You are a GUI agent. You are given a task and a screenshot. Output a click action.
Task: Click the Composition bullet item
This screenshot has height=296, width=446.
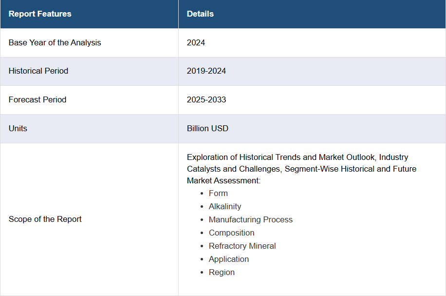232,233
